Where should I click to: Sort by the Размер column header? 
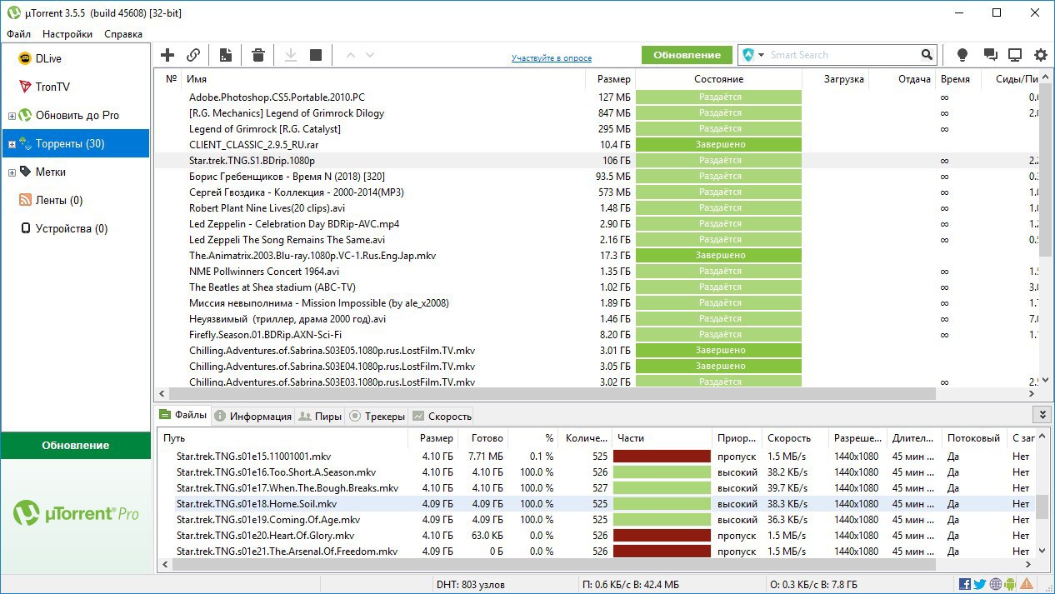[x=613, y=79]
